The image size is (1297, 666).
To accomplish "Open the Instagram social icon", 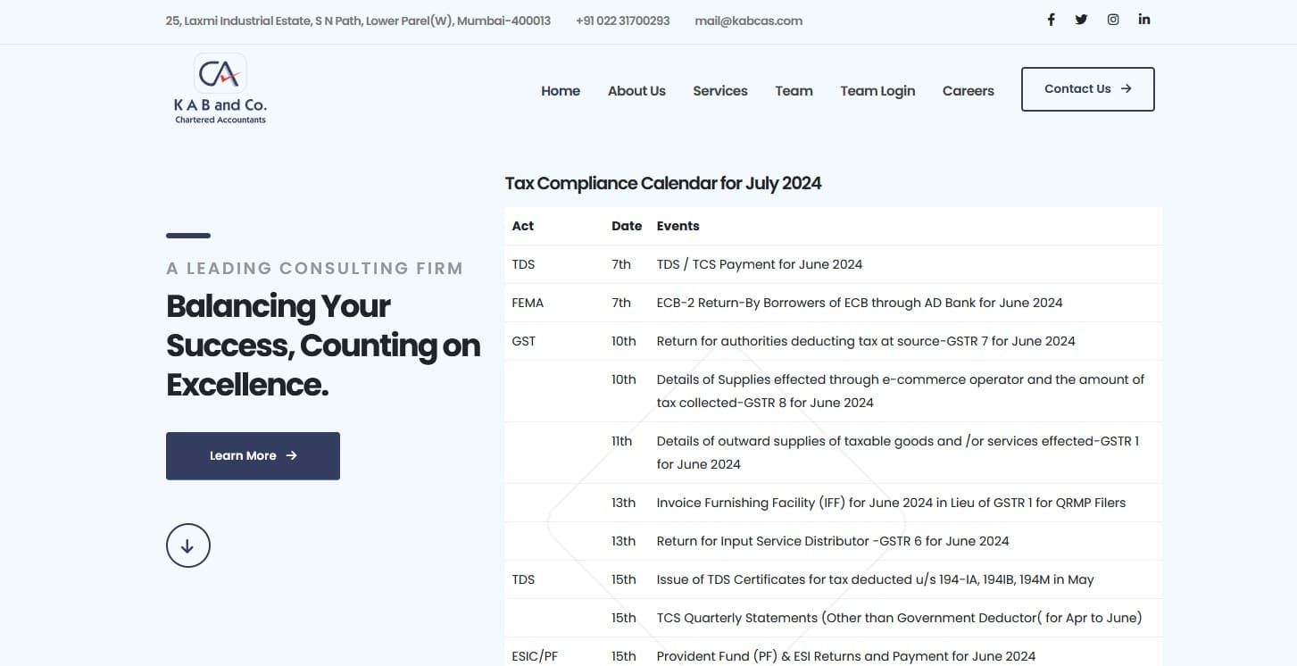I will 1113,20.
